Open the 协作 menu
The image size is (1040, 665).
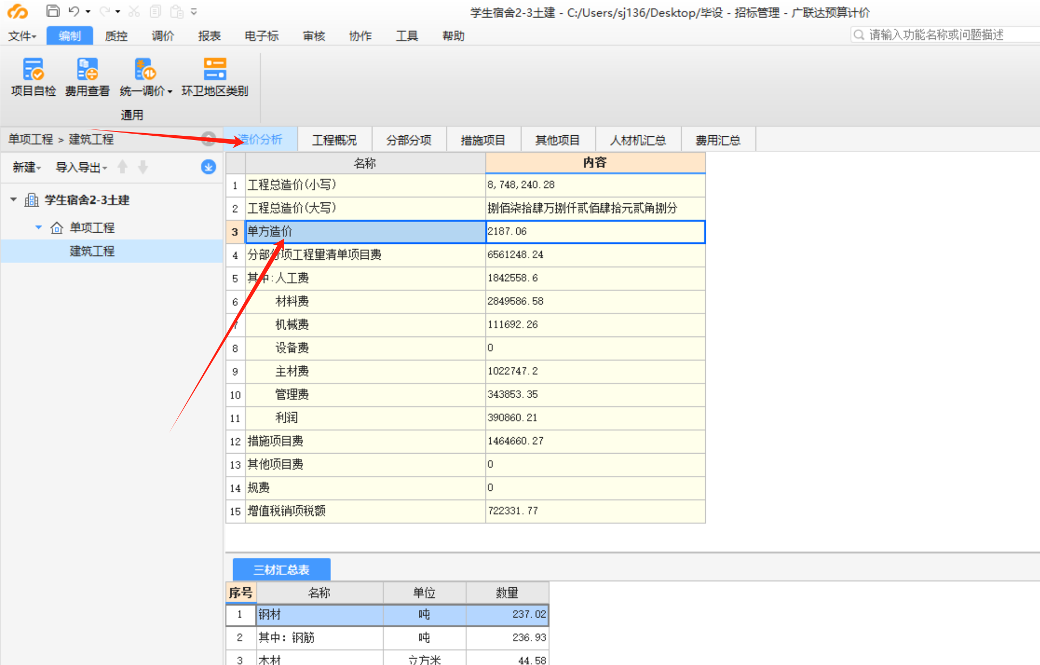pyautogui.click(x=360, y=36)
